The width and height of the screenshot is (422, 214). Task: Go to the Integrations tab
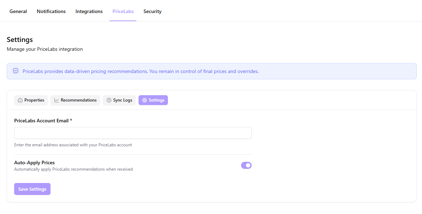(89, 11)
